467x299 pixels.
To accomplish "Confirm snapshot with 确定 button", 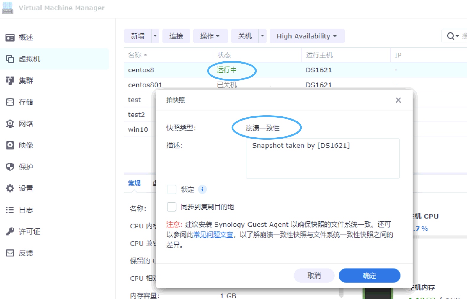I will [x=370, y=276].
